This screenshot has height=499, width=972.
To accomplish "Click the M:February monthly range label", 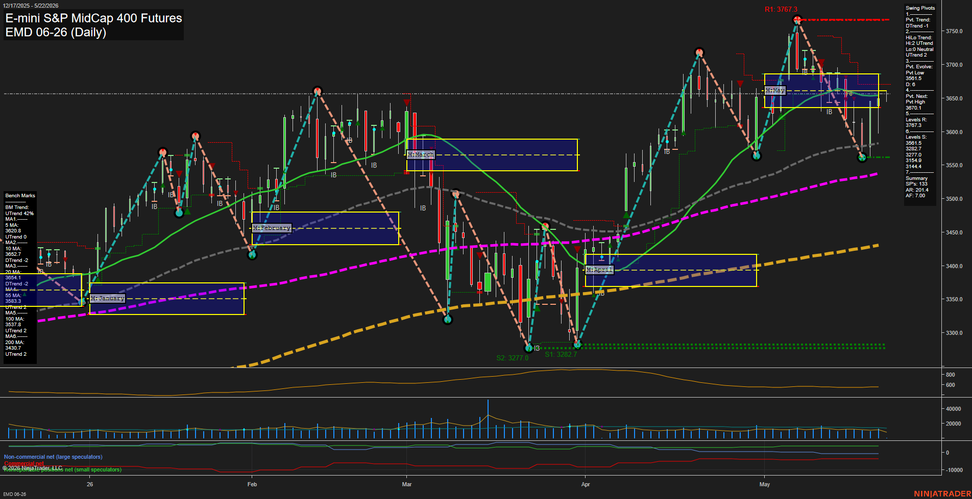I will pyautogui.click(x=272, y=228).
